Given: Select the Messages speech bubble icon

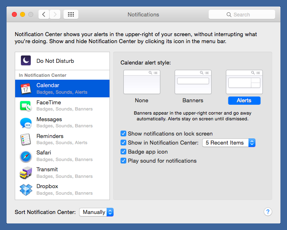Looking at the screenshot, I should [x=26, y=122].
